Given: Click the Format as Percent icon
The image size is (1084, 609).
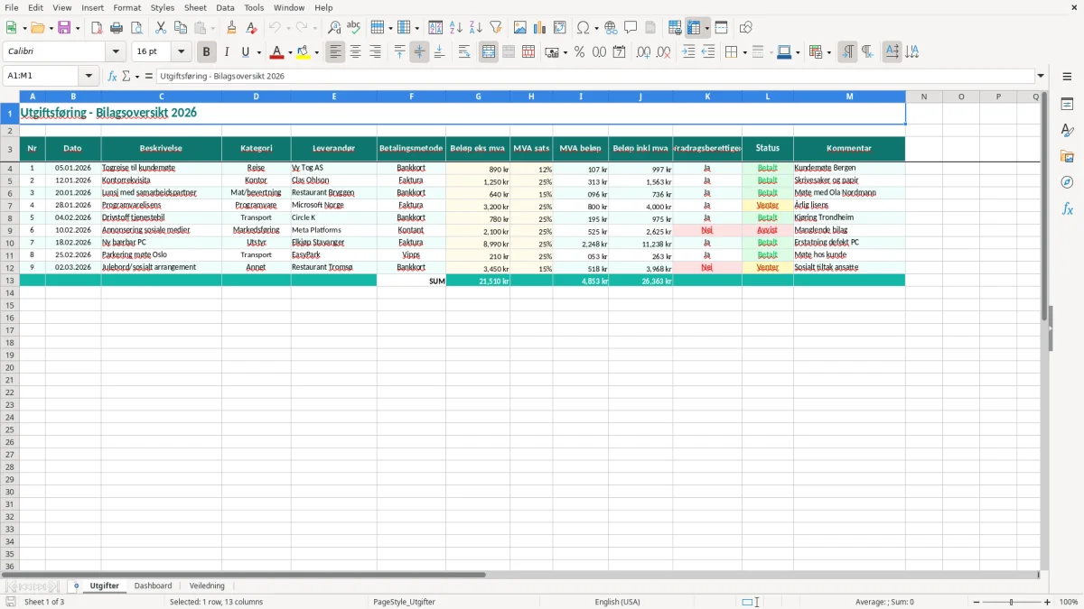Looking at the screenshot, I should [579, 52].
